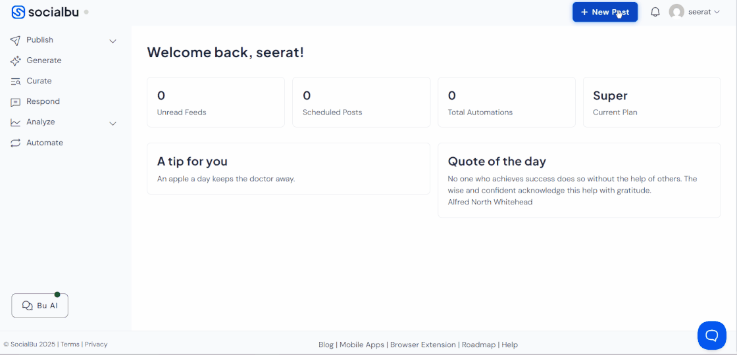Create a New Post

click(x=604, y=12)
